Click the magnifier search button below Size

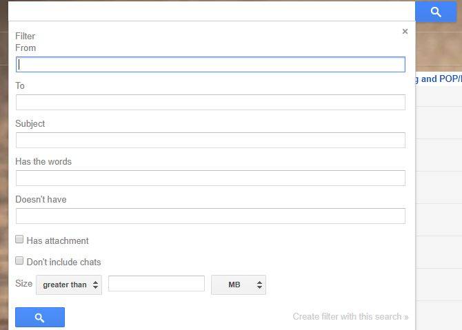point(40,317)
